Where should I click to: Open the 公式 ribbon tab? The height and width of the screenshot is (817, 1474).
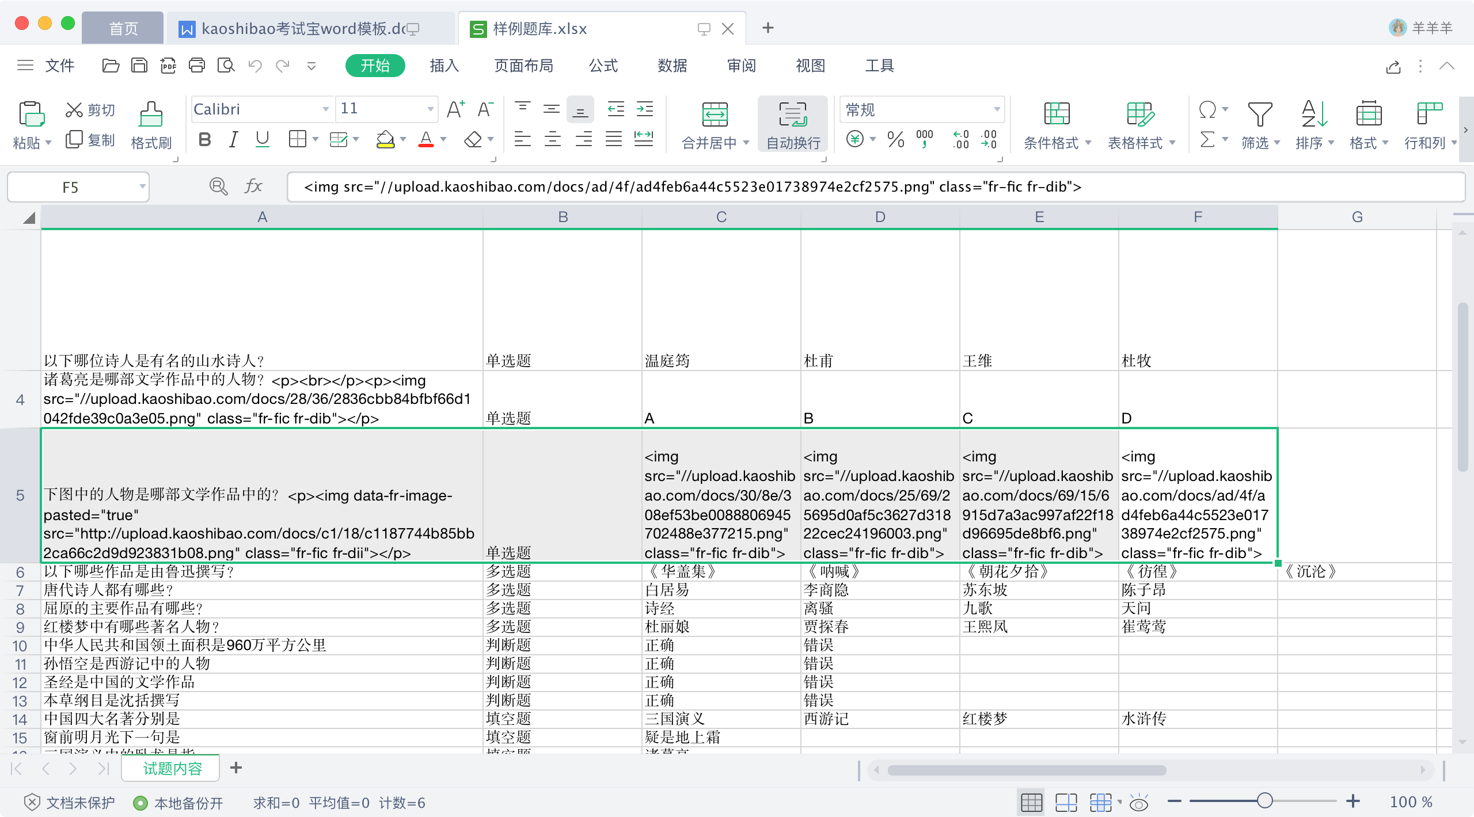[603, 66]
